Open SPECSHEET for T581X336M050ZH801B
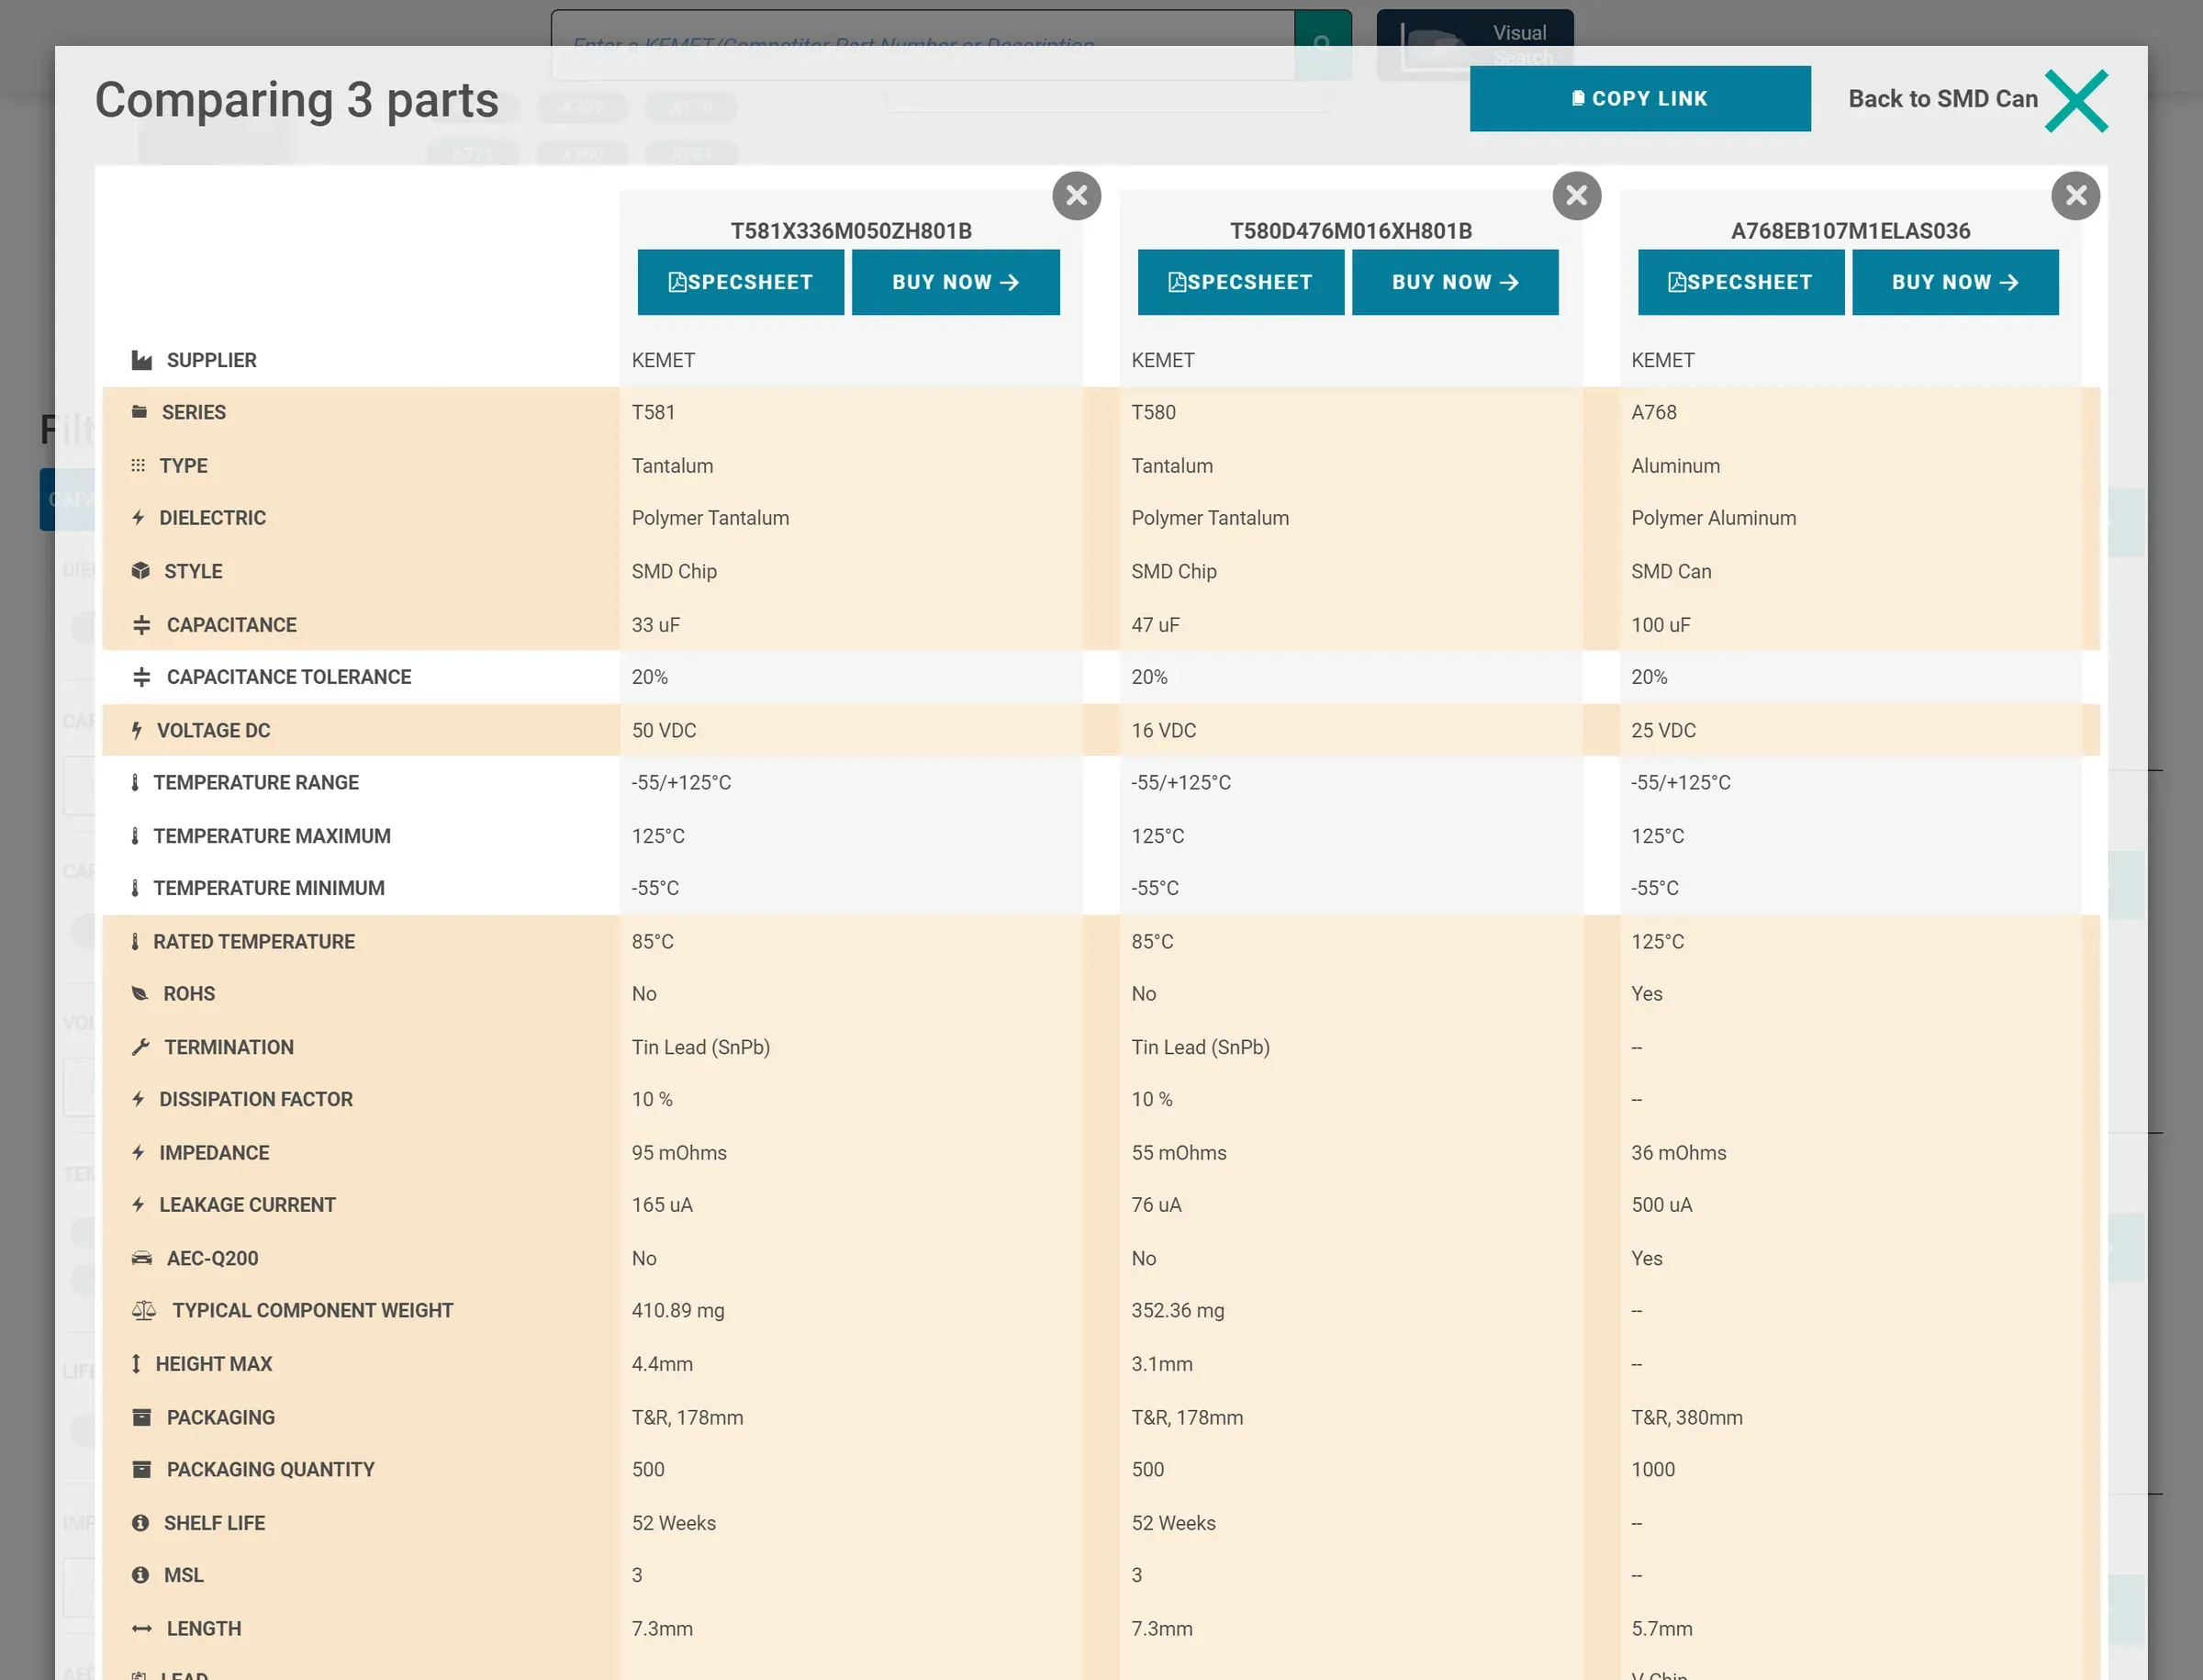The height and width of the screenshot is (1680, 2203). [x=740, y=282]
